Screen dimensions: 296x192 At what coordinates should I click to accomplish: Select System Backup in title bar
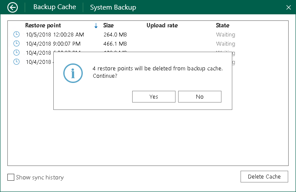pyautogui.click(x=113, y=7)
